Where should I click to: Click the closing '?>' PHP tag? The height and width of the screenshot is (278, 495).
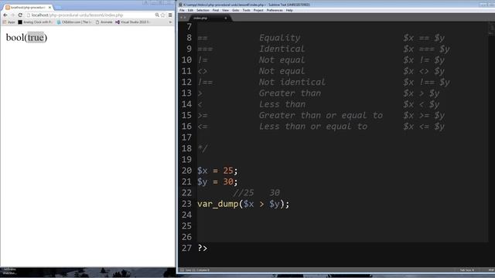(203, 248)
